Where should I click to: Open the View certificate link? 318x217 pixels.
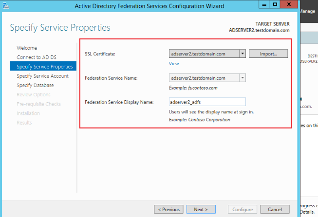(174, 64)
